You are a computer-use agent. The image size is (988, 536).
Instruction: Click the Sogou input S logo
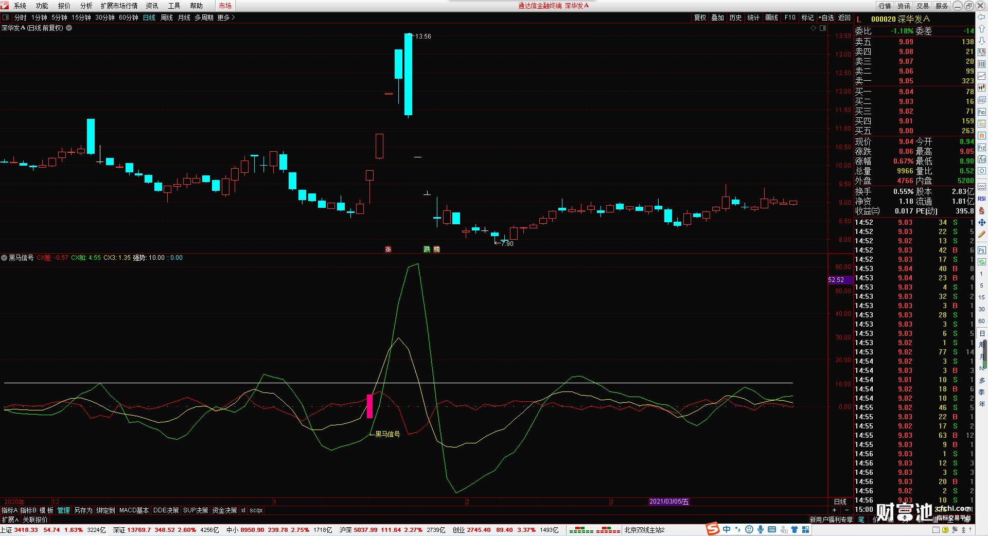click(x=713, y=529)
